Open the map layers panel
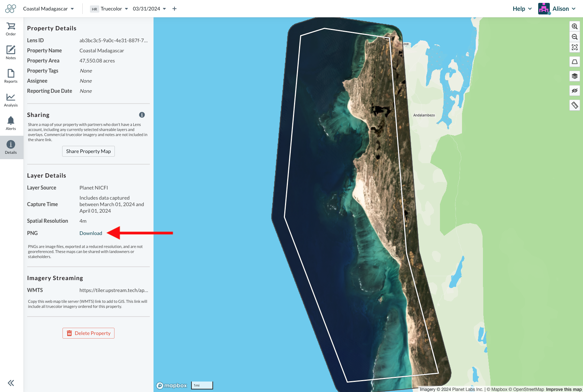The width and height of the screenshot is (583, 392). pos(574,76)
